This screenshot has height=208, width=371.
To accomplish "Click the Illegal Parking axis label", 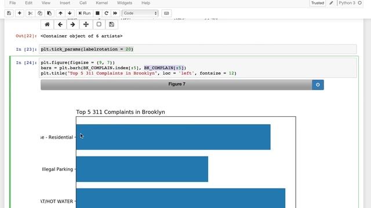I will [x=57, y=169].
